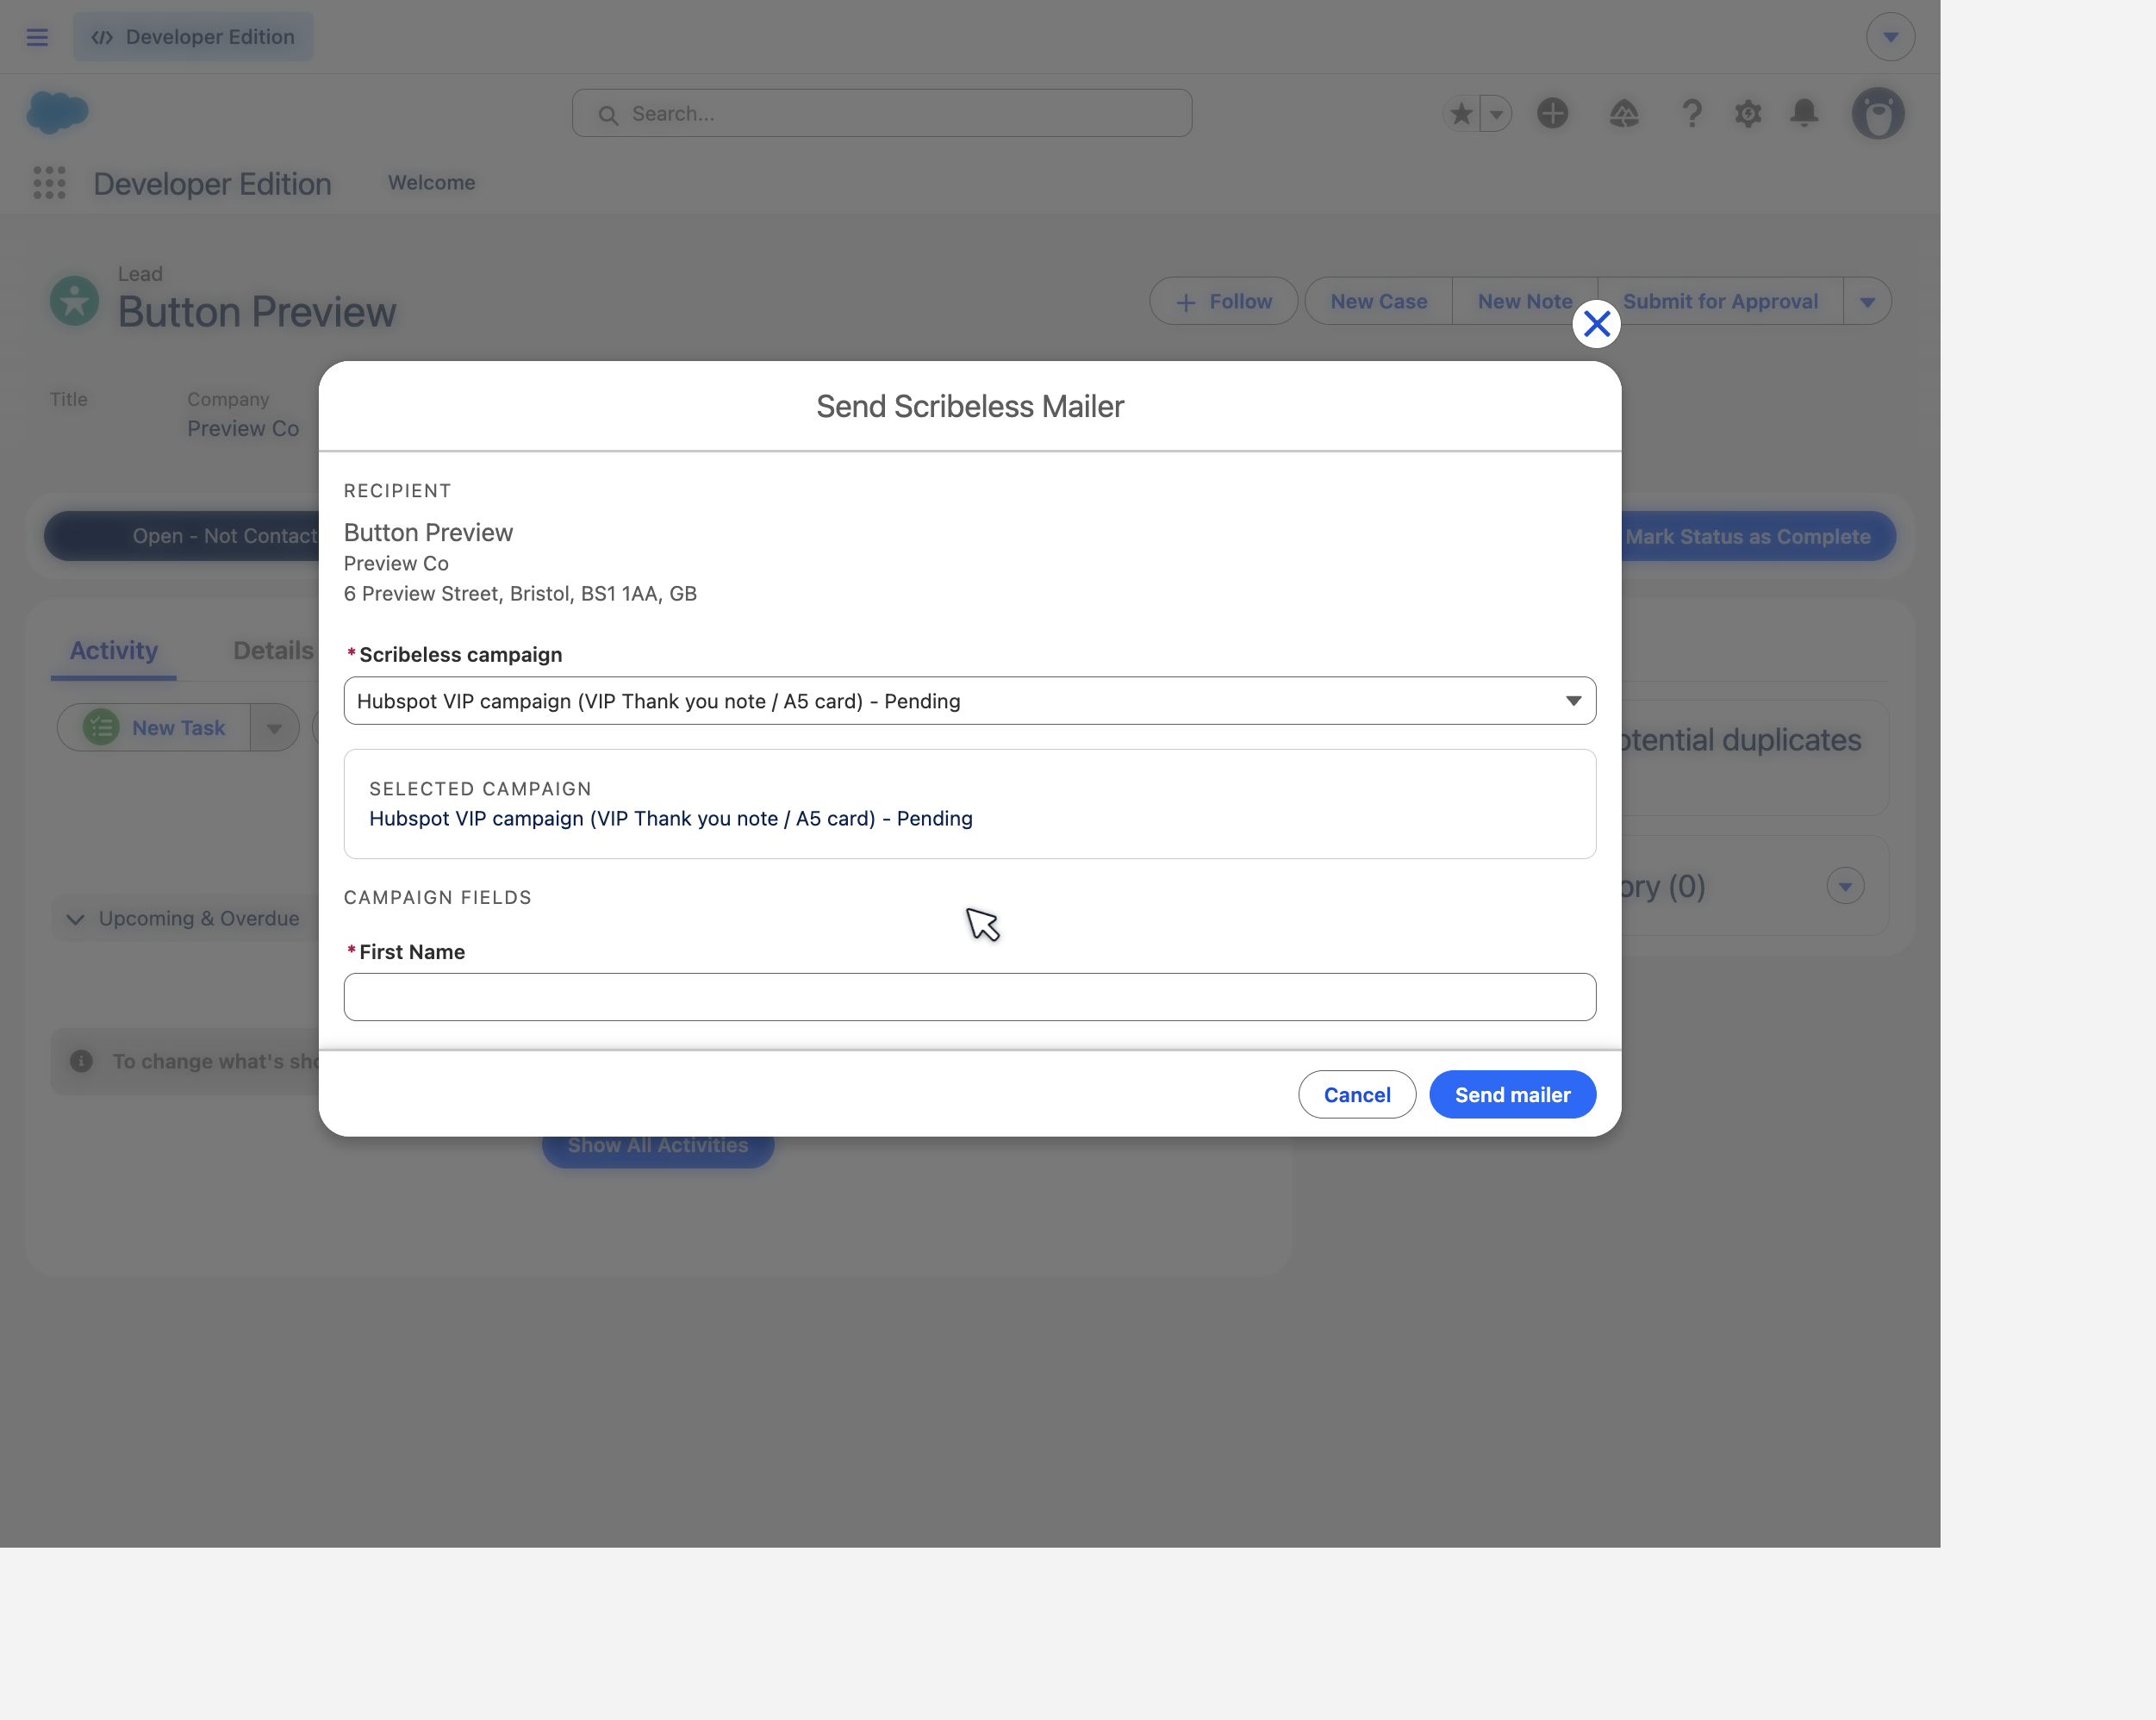Click the Button Preview recipient name

click(428, 532)
